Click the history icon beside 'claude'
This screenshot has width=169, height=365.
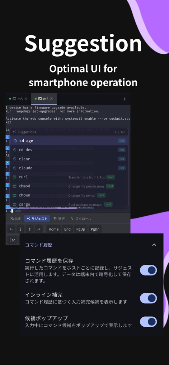pos(14,168)
